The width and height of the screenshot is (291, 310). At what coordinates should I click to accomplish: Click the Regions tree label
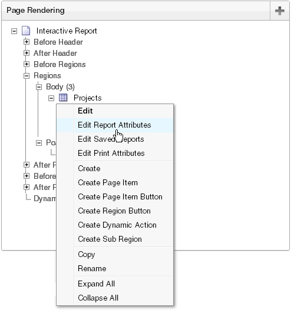pos(47,76)
